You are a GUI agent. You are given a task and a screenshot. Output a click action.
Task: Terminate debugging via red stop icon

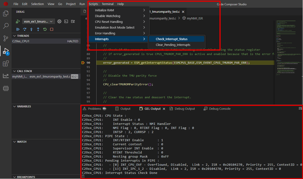click(x=51, y=29)
